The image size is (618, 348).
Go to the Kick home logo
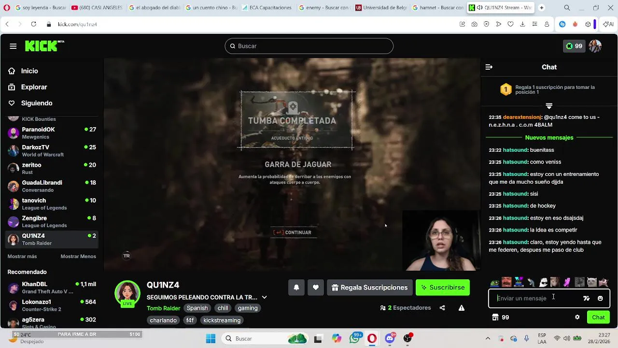click(44, 46)
